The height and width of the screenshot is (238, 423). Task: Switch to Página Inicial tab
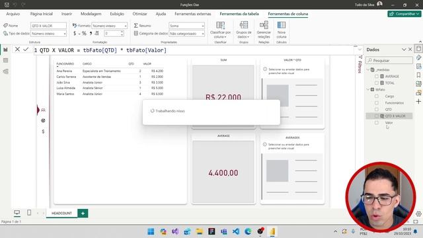pos(41,14)
